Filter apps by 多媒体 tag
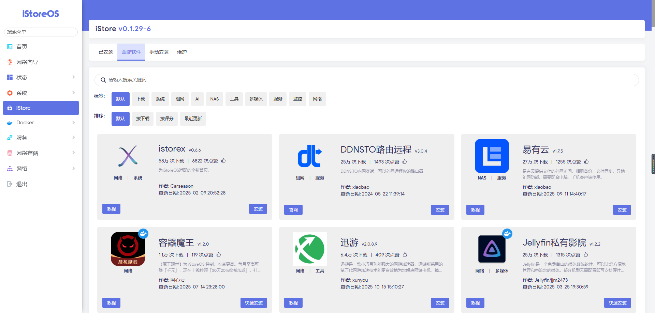 (256, 99)
